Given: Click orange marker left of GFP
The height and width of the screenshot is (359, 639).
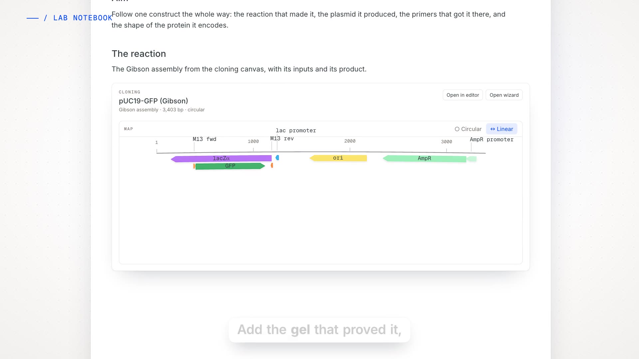Looking at the screenshot, I should tap(194, 166).
